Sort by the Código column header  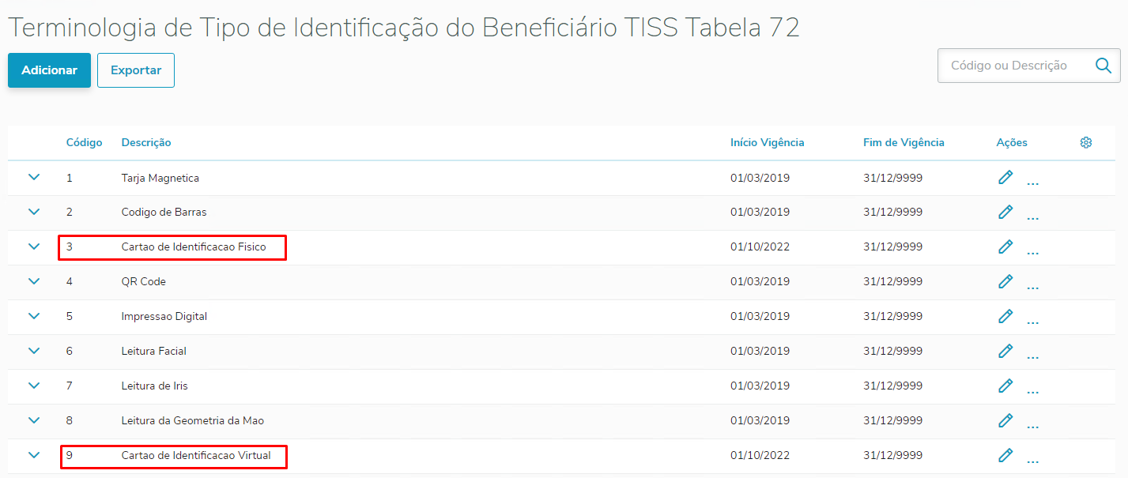tap(84, 142)
